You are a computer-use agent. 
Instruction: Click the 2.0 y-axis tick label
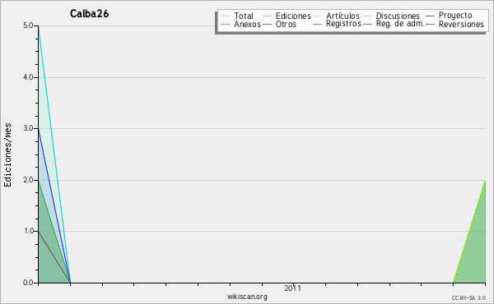[28, 180]
